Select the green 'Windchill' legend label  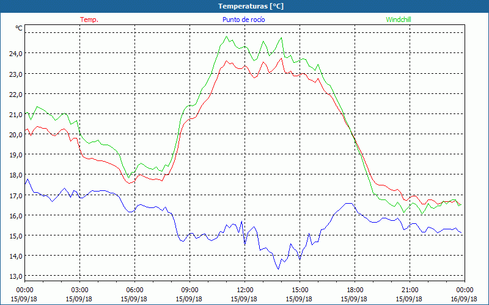click(x=399, y=20)
